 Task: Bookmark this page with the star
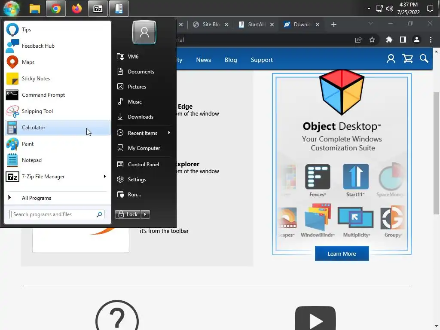pyautogui.click(x=372, y=40)
